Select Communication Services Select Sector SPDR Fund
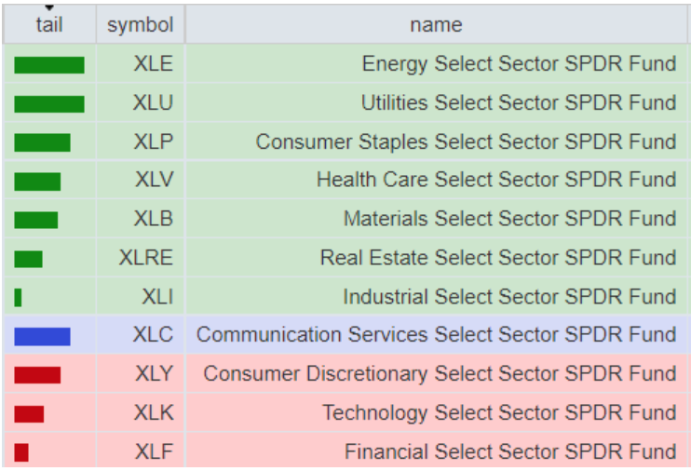691x471 pixels. click(436, 335)
